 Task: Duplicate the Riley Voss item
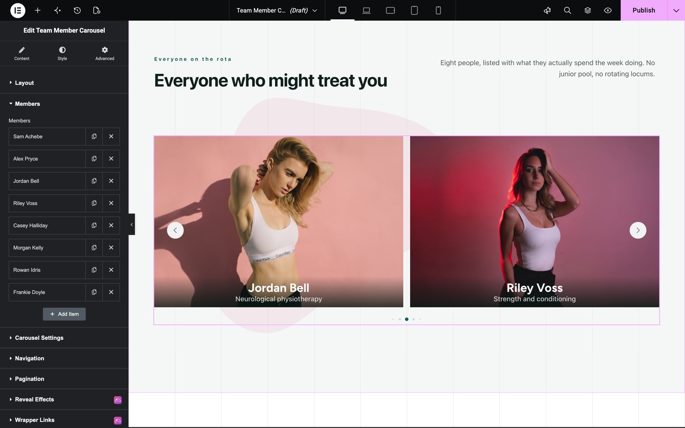(94, 203)
